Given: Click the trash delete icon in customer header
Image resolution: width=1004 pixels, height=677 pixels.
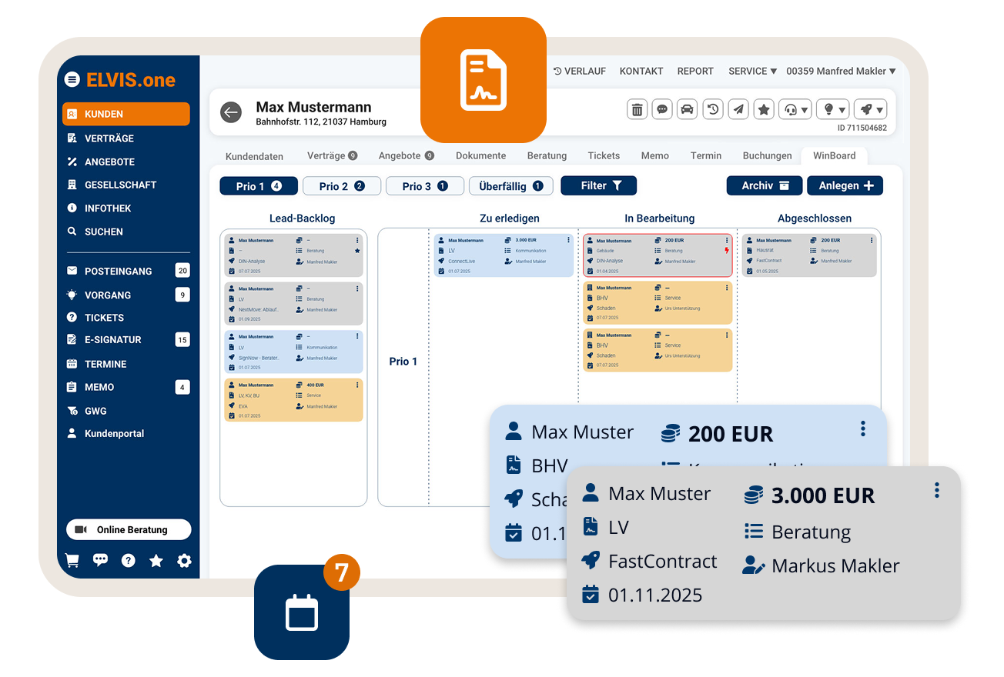Looking at the screenshot, I should [638, 109].
